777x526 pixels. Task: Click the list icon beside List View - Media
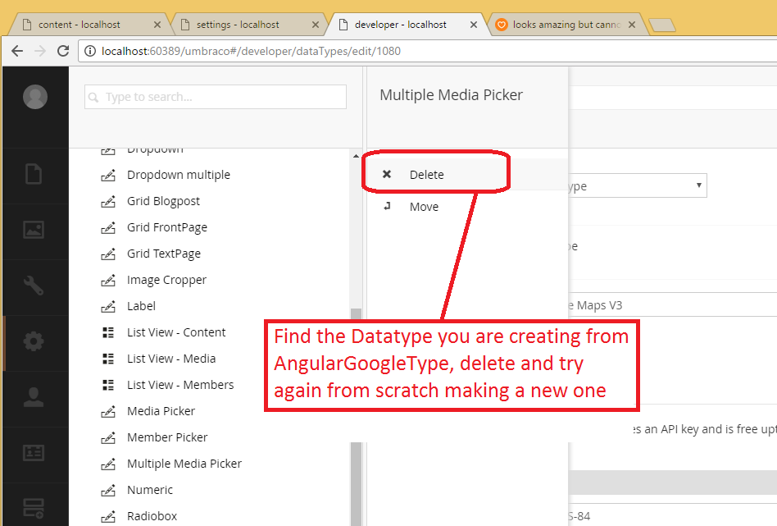(108, 359)
